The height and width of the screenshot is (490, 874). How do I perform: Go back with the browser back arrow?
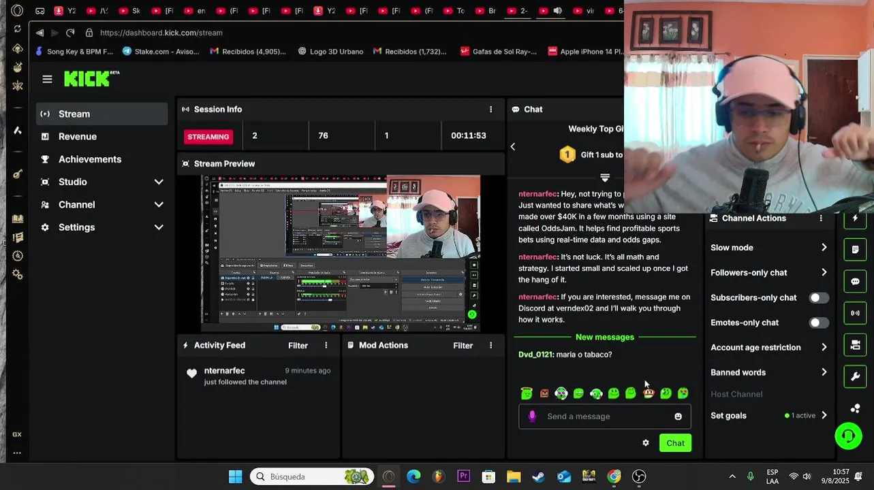point(40,33)
